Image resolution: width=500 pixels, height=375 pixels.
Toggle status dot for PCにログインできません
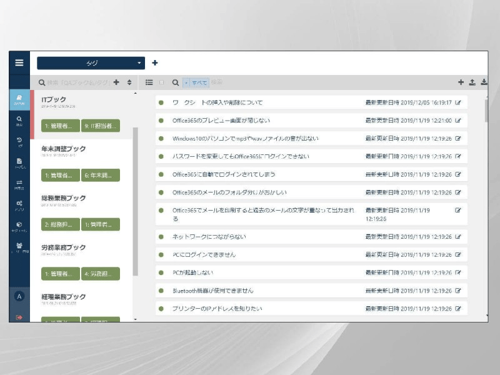(x=161, y=255)
